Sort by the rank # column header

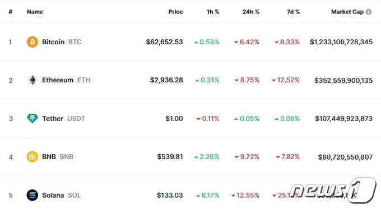coord(11,12)
